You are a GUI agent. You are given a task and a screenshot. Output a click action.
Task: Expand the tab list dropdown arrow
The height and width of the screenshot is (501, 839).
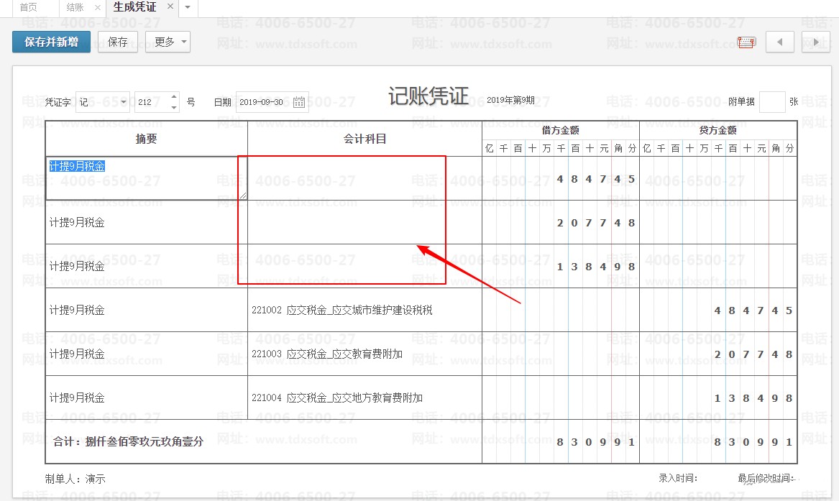(x=188, y=7)
